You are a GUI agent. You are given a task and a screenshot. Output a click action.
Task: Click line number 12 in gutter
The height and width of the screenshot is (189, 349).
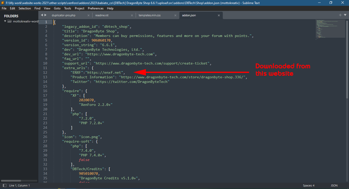point(45,72)
